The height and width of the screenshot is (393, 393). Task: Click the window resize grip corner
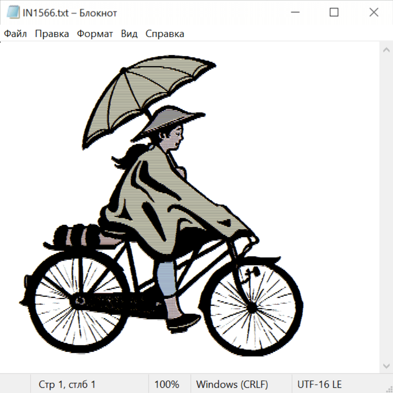pyautogui.click(x=389, y=389)
